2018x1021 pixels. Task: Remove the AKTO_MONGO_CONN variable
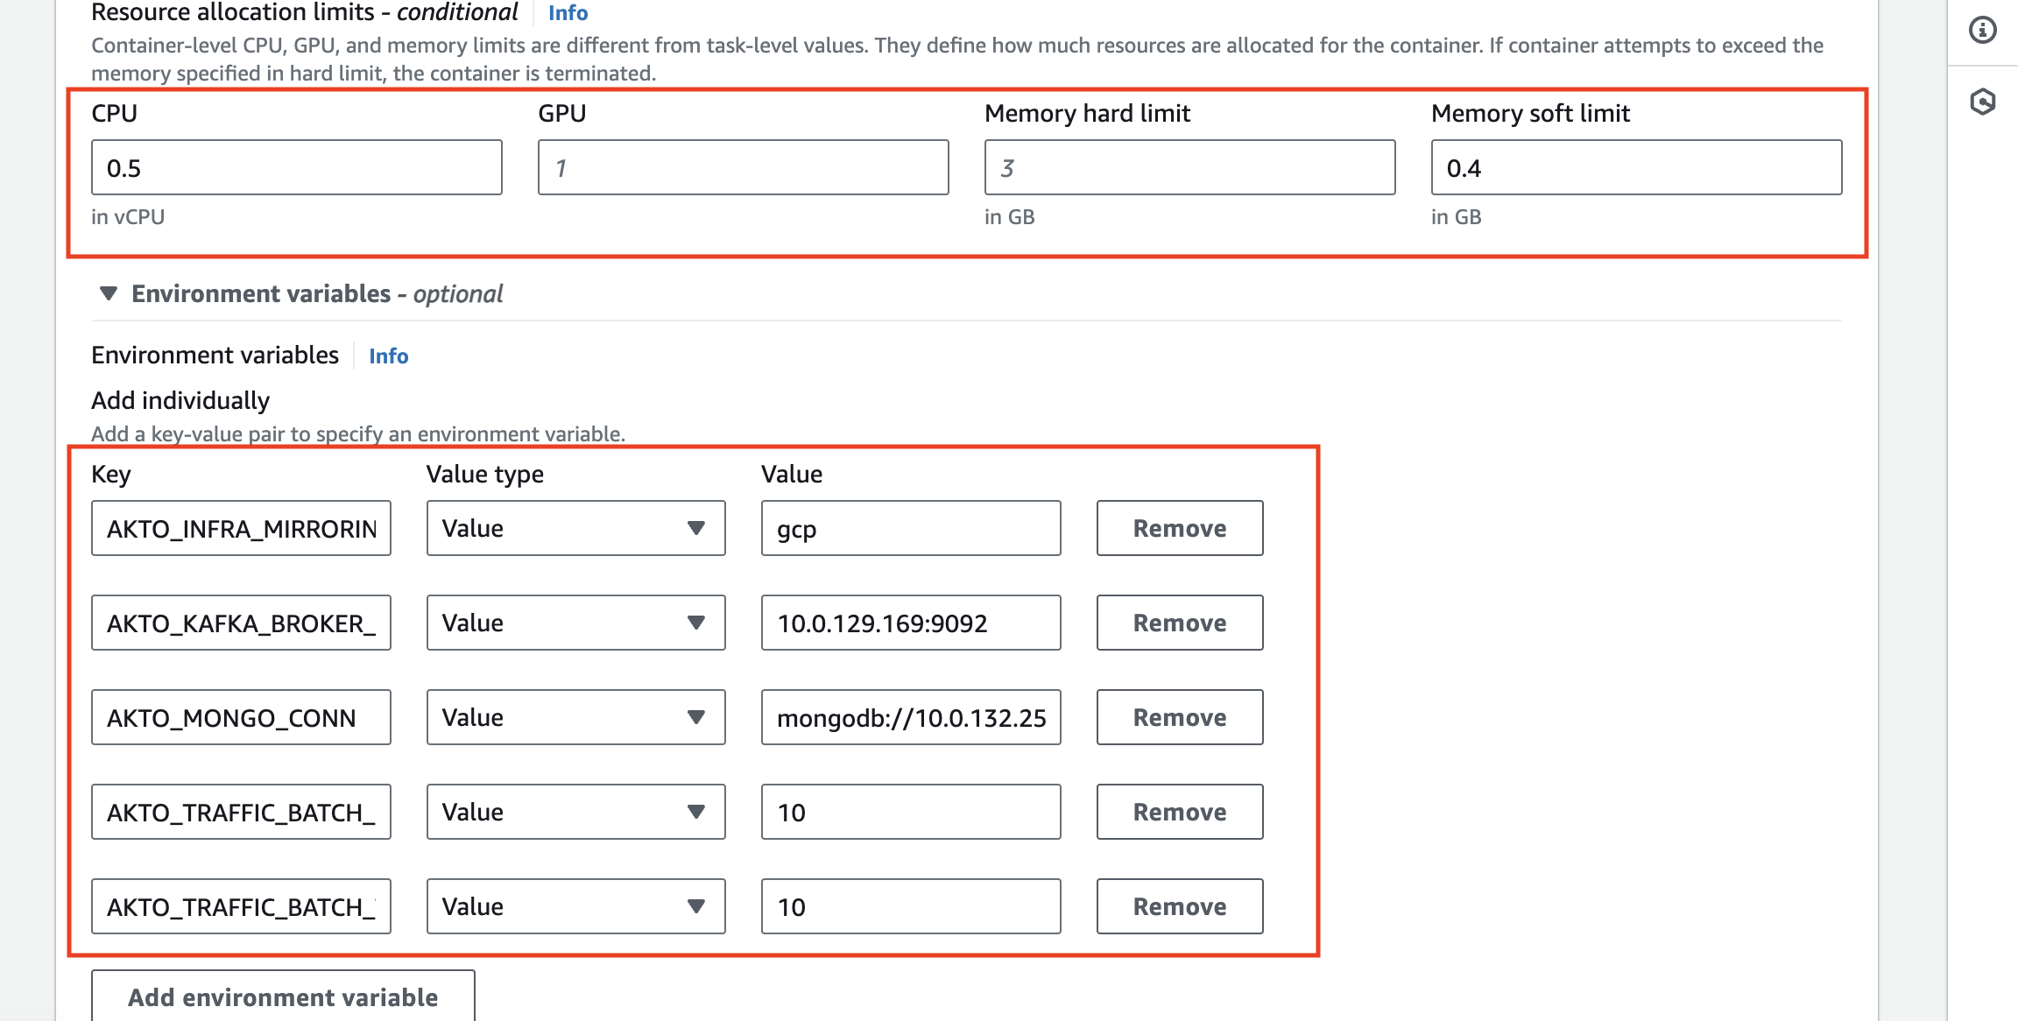pyautogui.click(x=1179, y=717)
